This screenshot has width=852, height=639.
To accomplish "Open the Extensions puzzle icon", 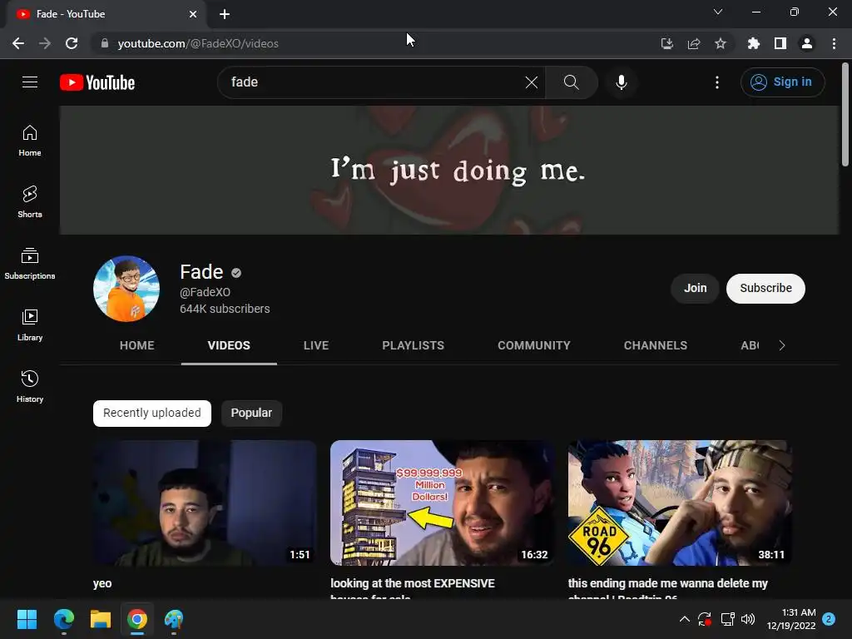I will tap(754, 43).
